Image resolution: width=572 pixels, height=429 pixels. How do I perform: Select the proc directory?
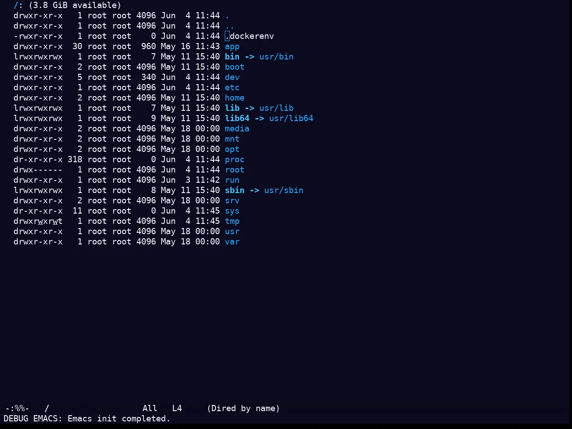point(235,160)
